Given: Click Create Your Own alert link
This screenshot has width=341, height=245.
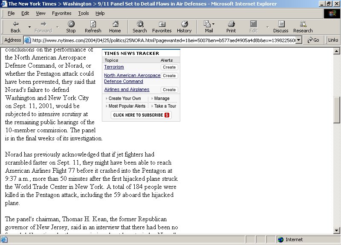Looking at the screenshot, I should pyautogui.click(x=124, y=98).
